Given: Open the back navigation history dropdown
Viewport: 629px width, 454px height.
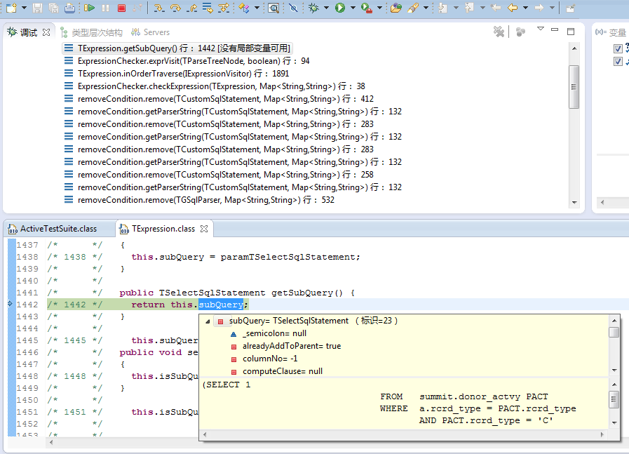Looking at the screenshot, I should (525, 8).
